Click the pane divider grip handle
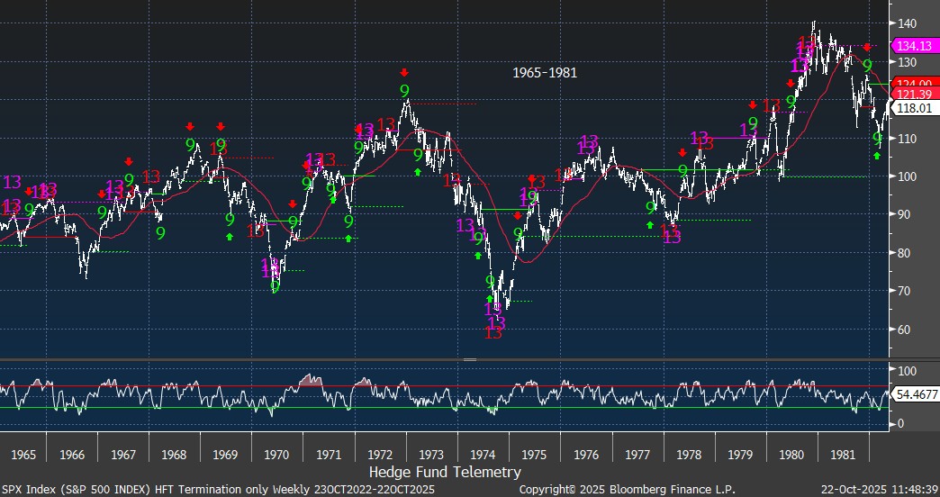The width and height of the screenshot is (940, 497). click(469, 359)
